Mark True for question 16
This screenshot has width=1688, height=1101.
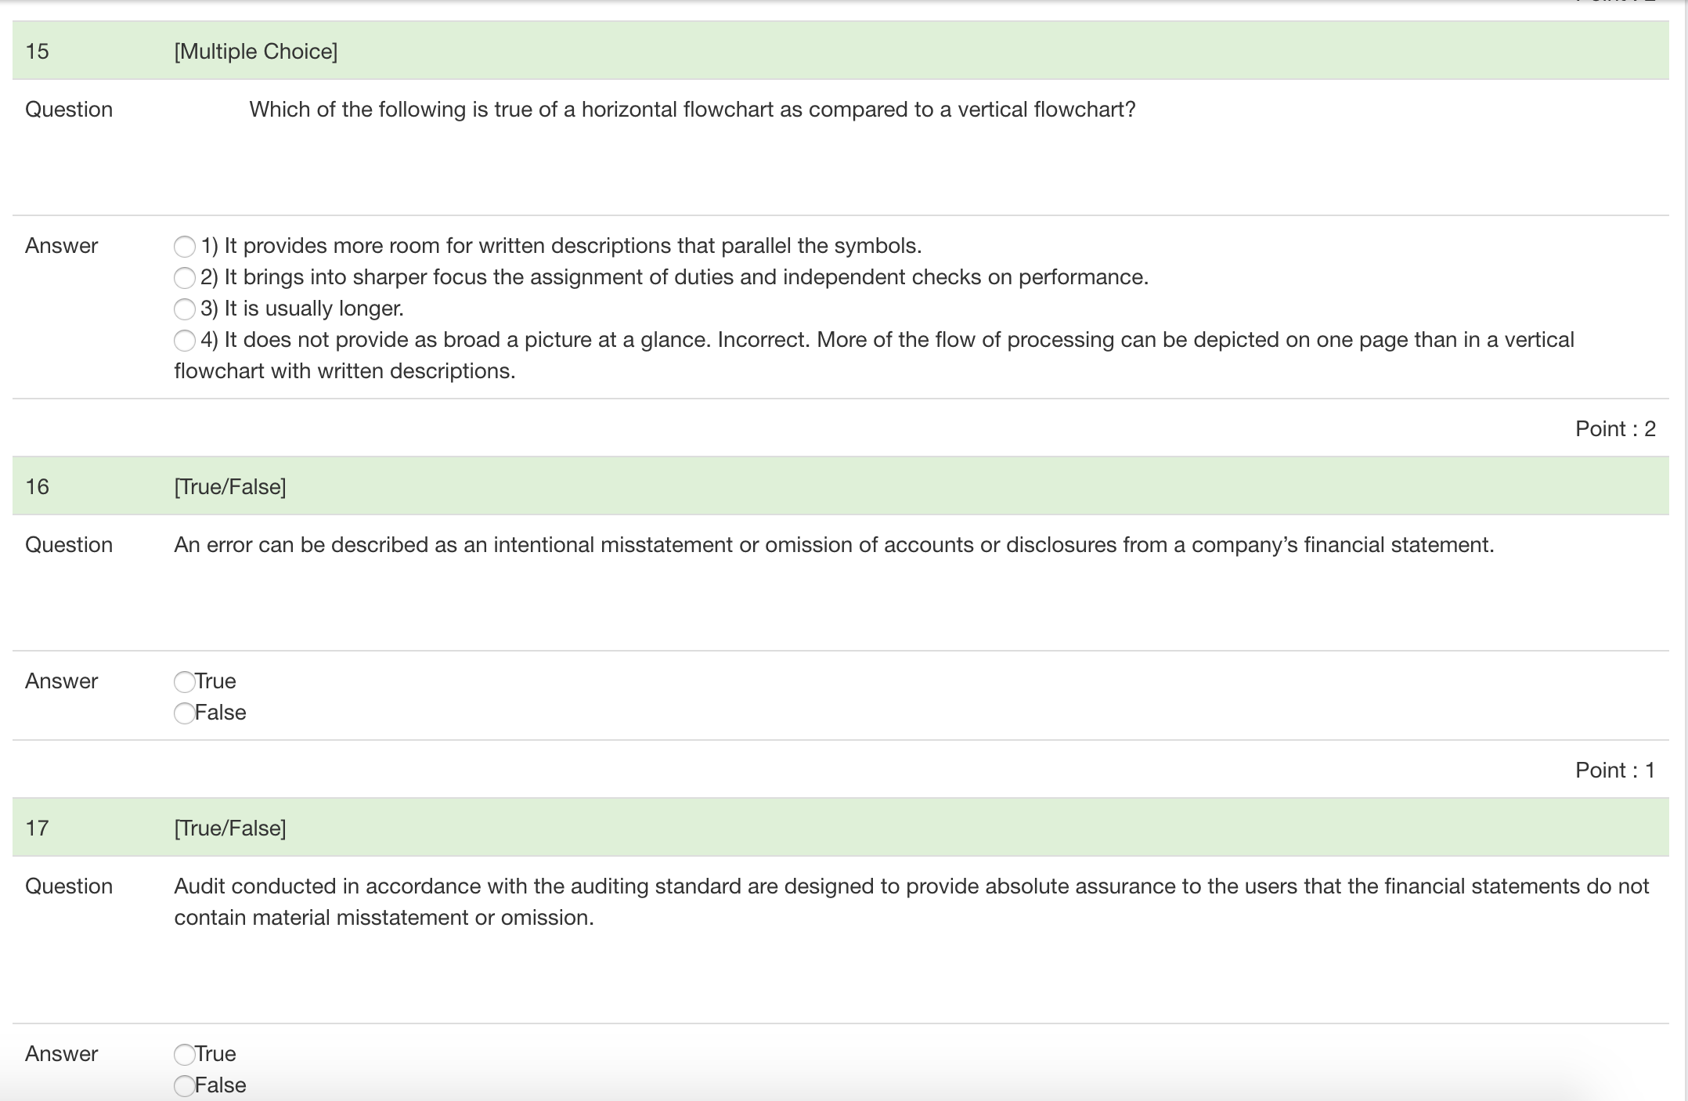click(184, 681)
